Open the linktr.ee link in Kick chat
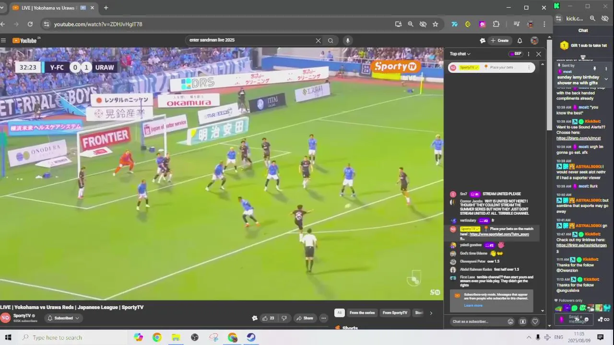 tap(581, 248)
